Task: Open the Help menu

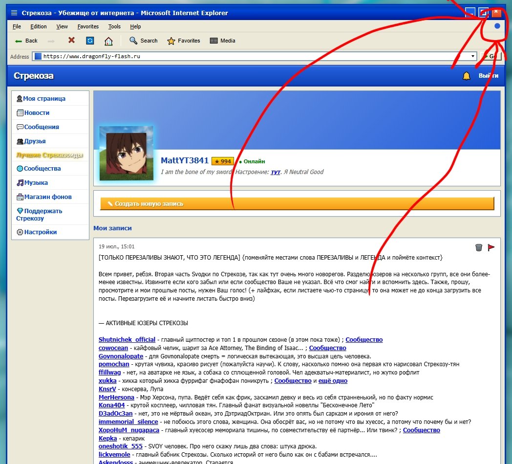Action: tap(135, 26)
